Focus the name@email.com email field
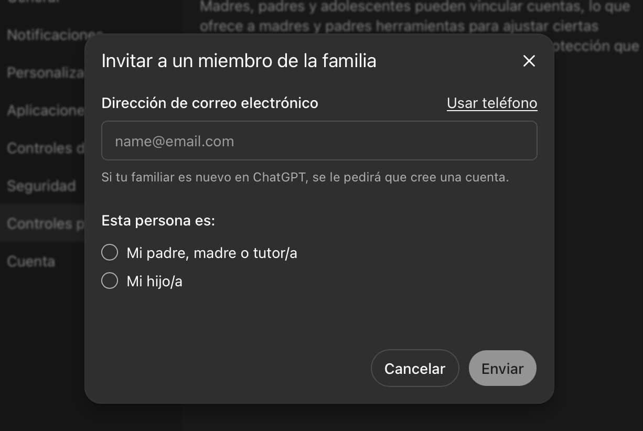Screen dimensions: 643x431 coord(319,141)
